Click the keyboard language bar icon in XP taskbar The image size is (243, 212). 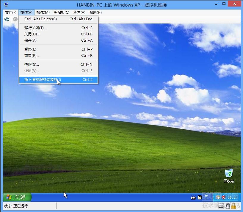(x=193, y=198)
